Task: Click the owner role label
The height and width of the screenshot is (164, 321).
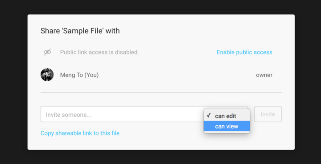Action: [264, 75]
